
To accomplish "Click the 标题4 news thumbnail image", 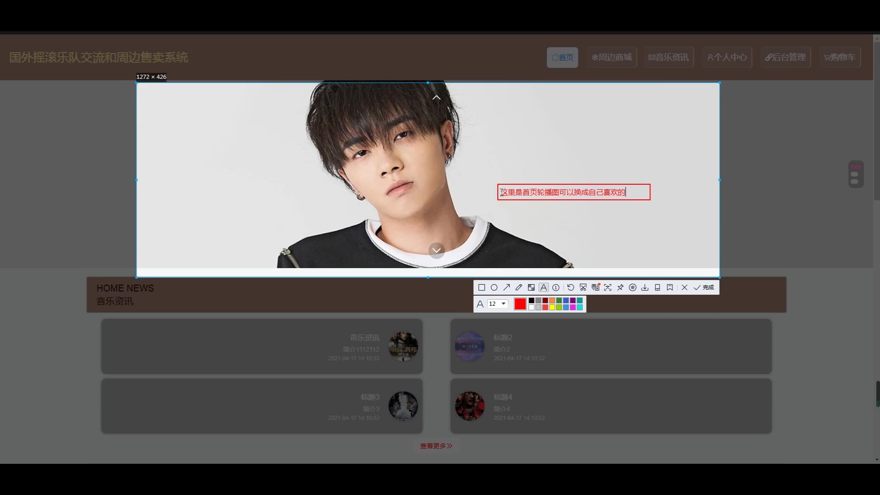I will 469,406.
